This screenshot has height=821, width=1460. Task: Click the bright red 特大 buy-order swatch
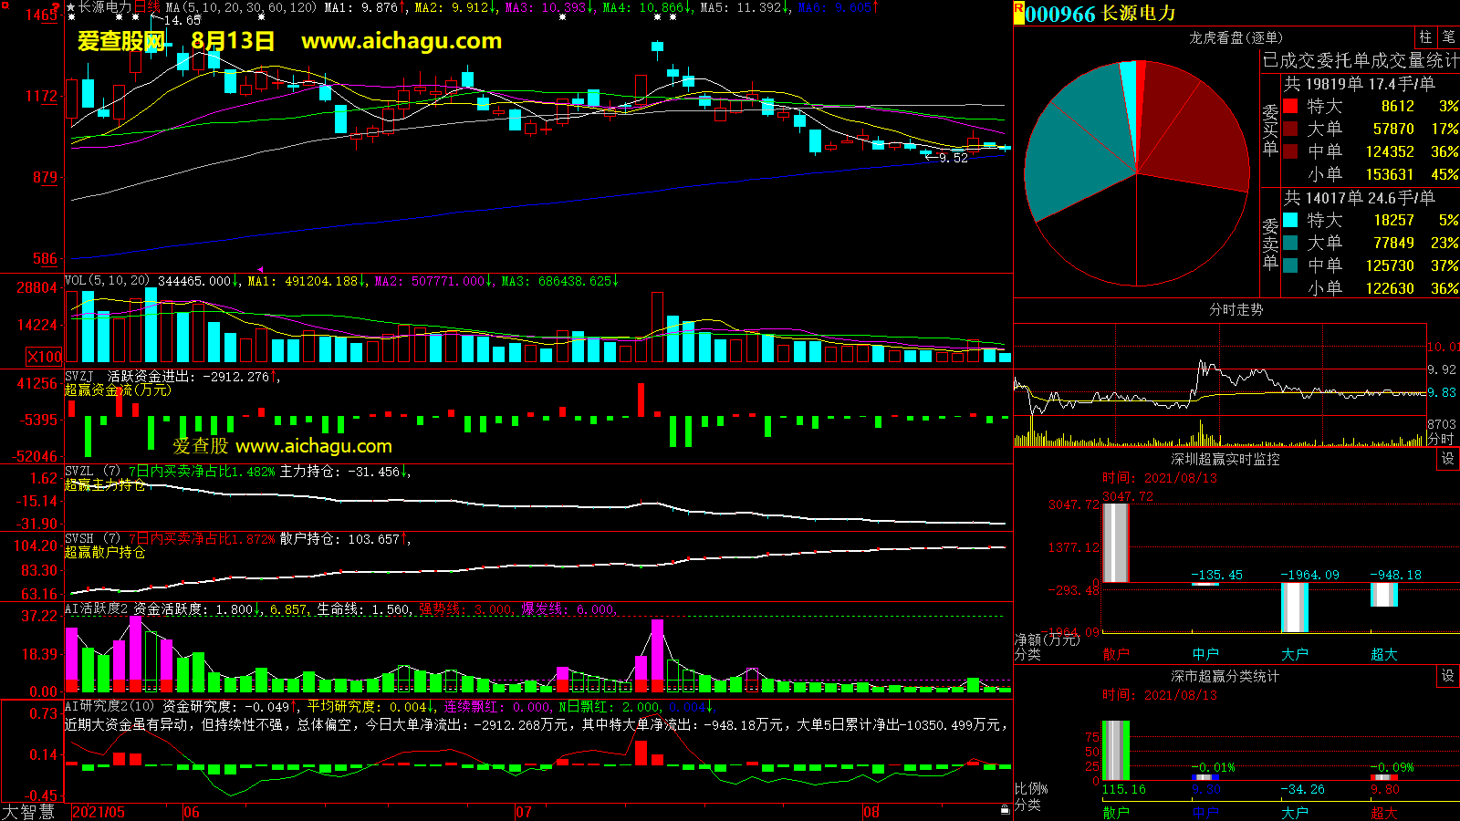[x=1290, y=106]
